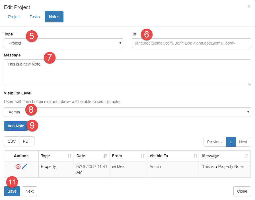
Task: Click the Add Note button
Action: (x=16, y=126)
